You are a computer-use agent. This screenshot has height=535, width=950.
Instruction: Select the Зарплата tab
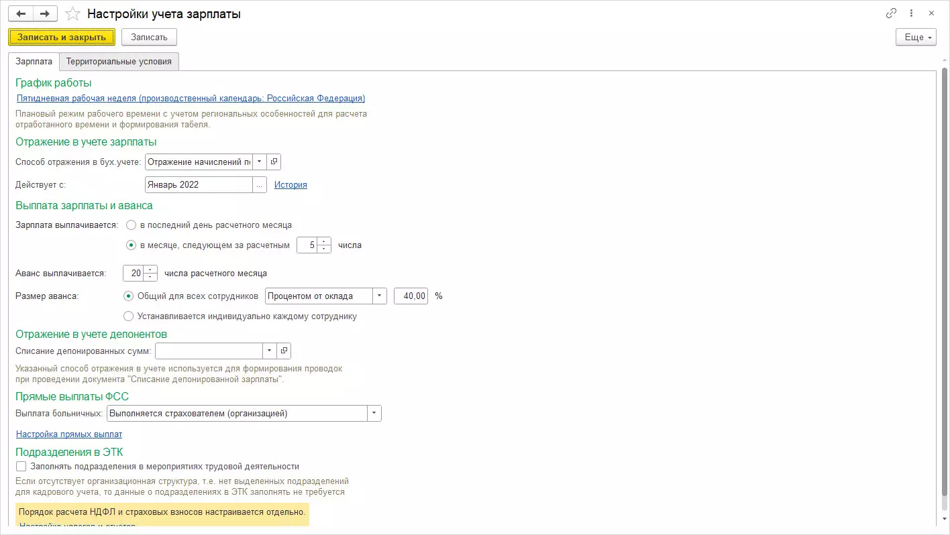pos(34,62)
